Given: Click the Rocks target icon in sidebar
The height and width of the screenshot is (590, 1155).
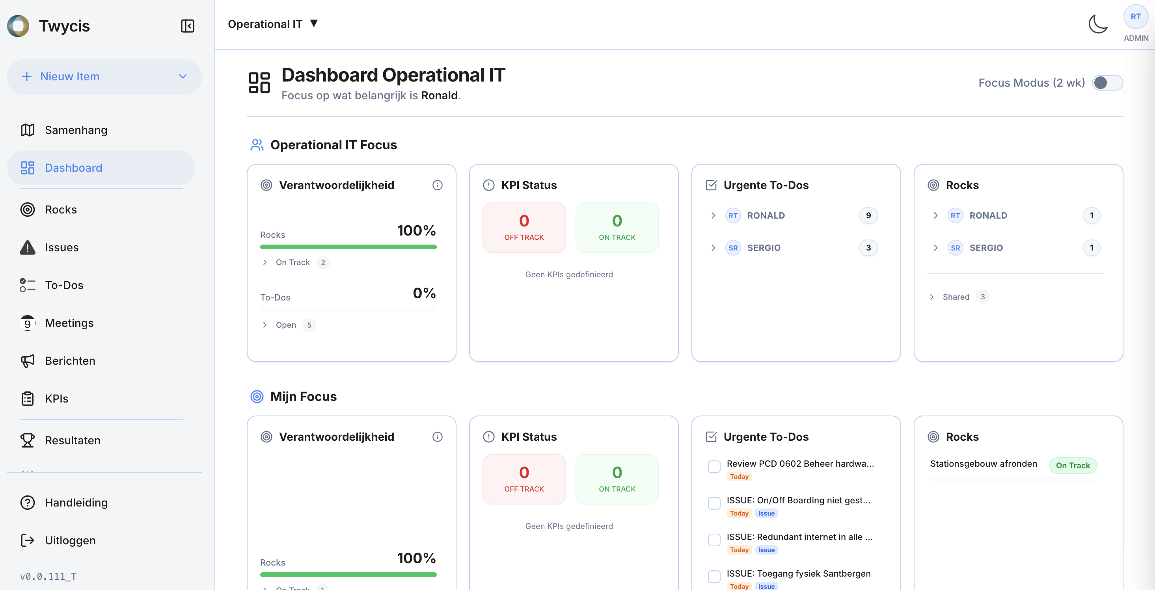Looking at the screenshot, I should [x=27, y=210].
